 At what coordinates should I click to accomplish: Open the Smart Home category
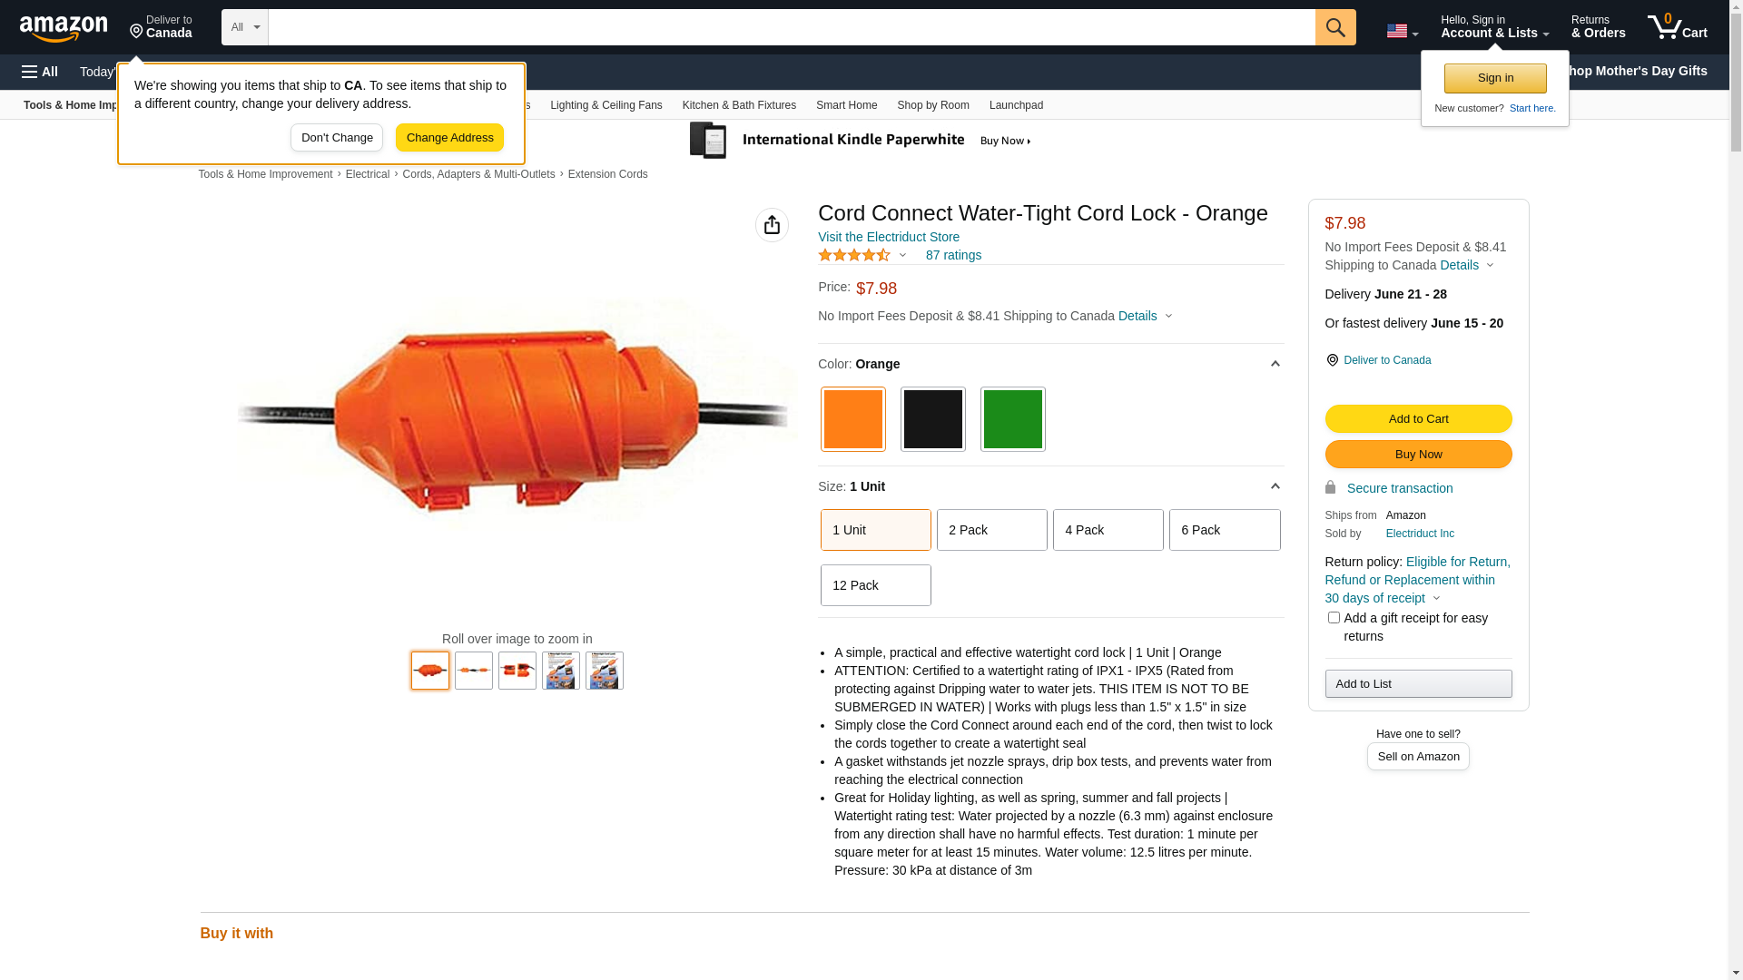point(846,105)
